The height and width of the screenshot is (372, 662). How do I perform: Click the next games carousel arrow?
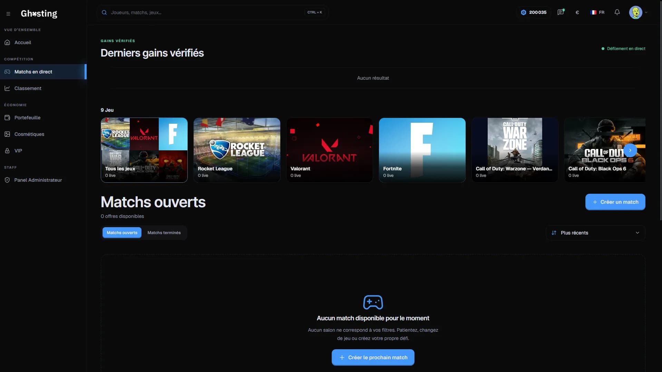(630, 150)
